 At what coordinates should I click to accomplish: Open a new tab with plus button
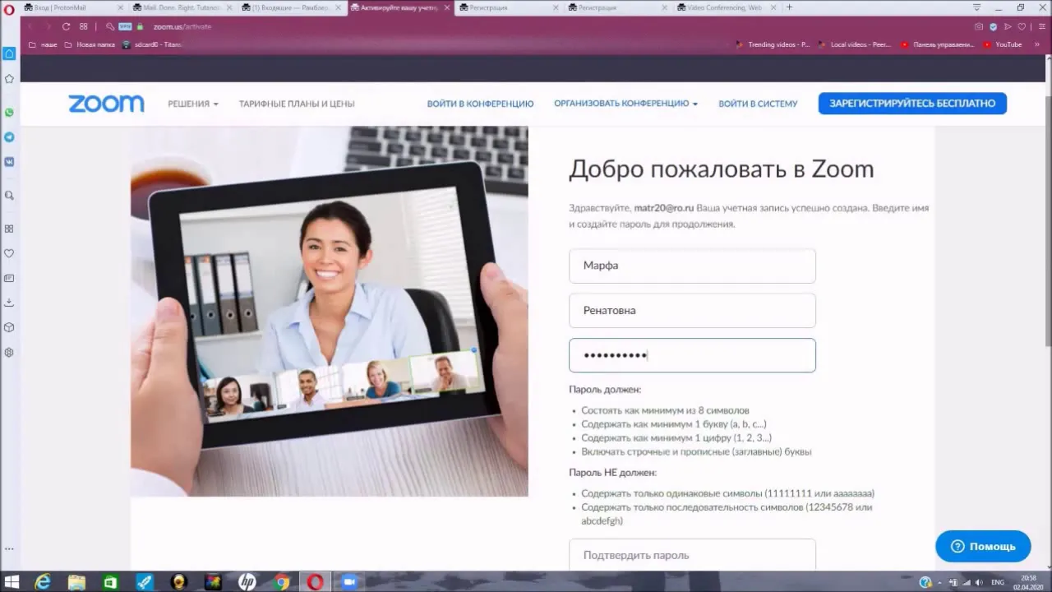[x=790, y=7]
